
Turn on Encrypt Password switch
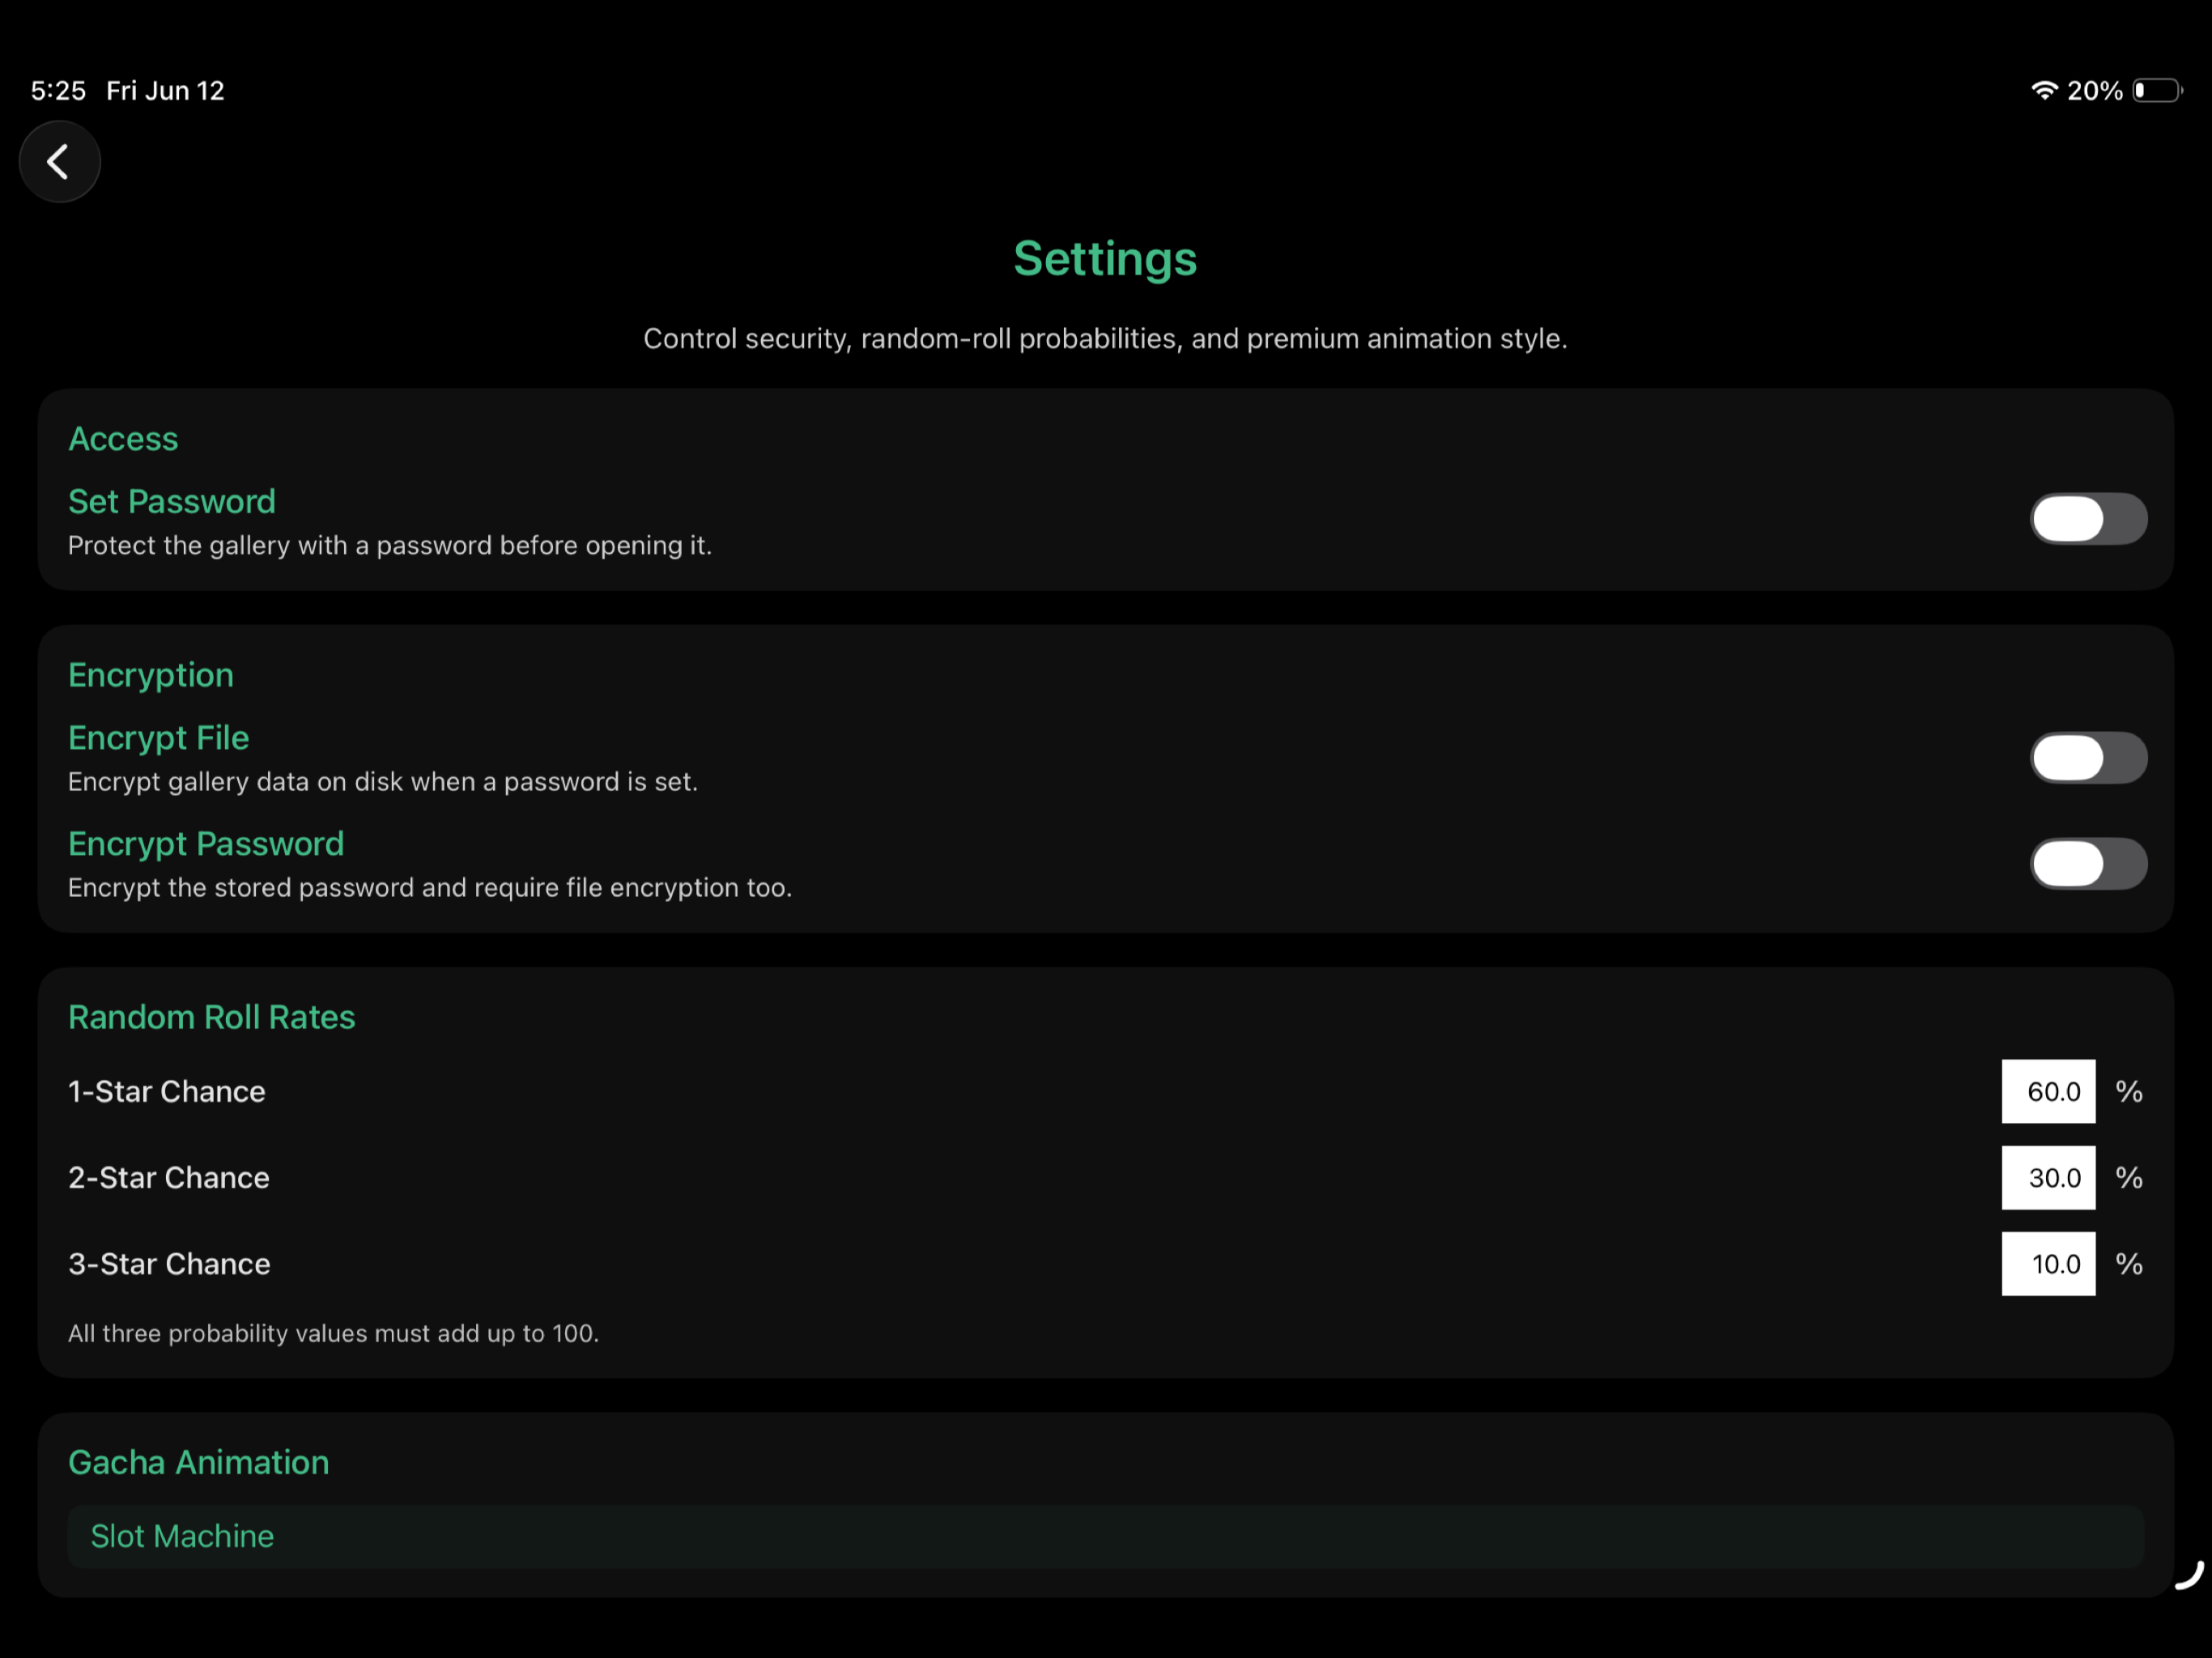tap(2088, 863)
